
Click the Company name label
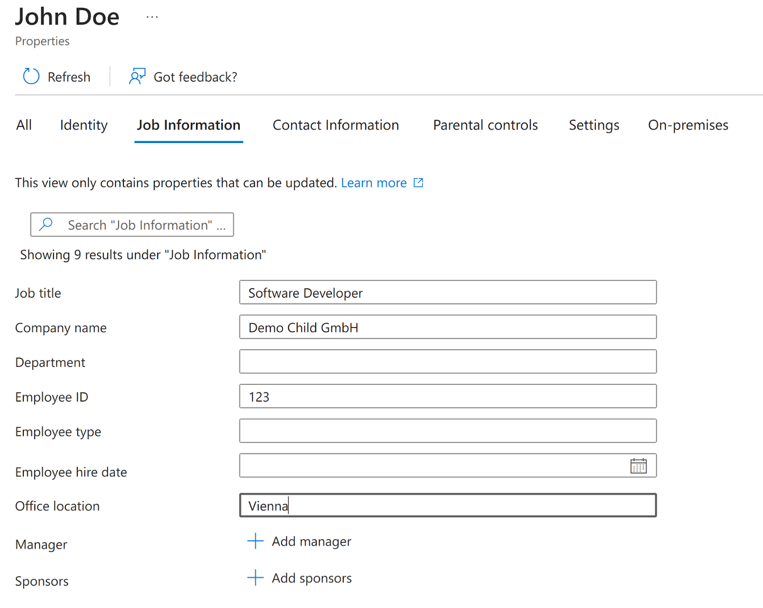coord(61,328)
